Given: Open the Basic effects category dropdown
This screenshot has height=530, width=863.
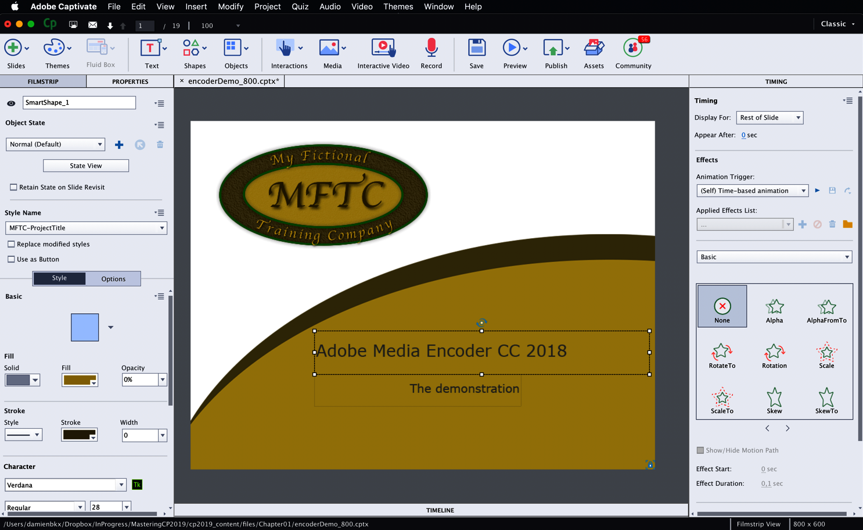Looking at the screenshot, I should click(x=774, y=257).
